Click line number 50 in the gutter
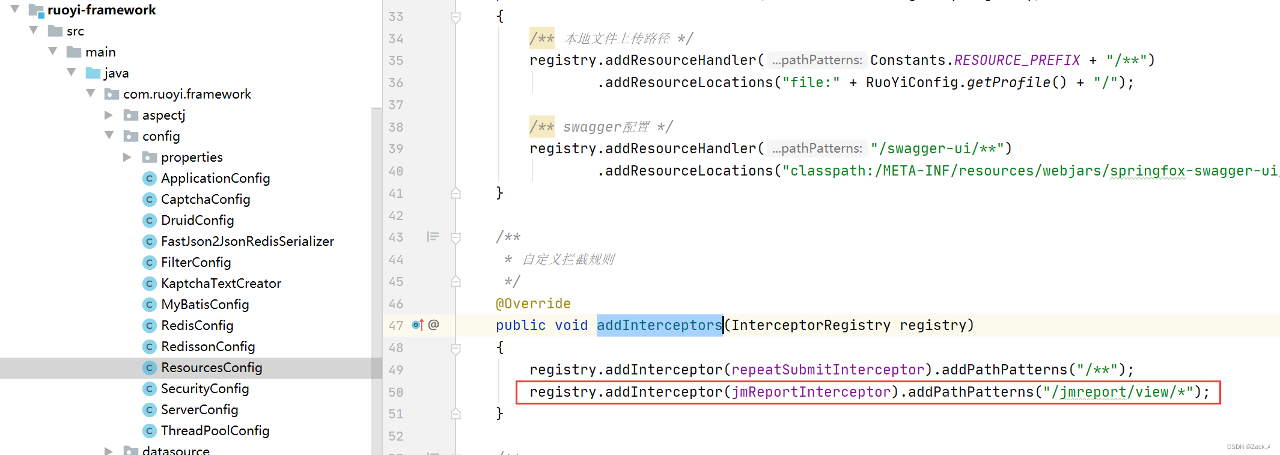The height and width of the screenshot is (455, 1280). (x=396, y=392)
